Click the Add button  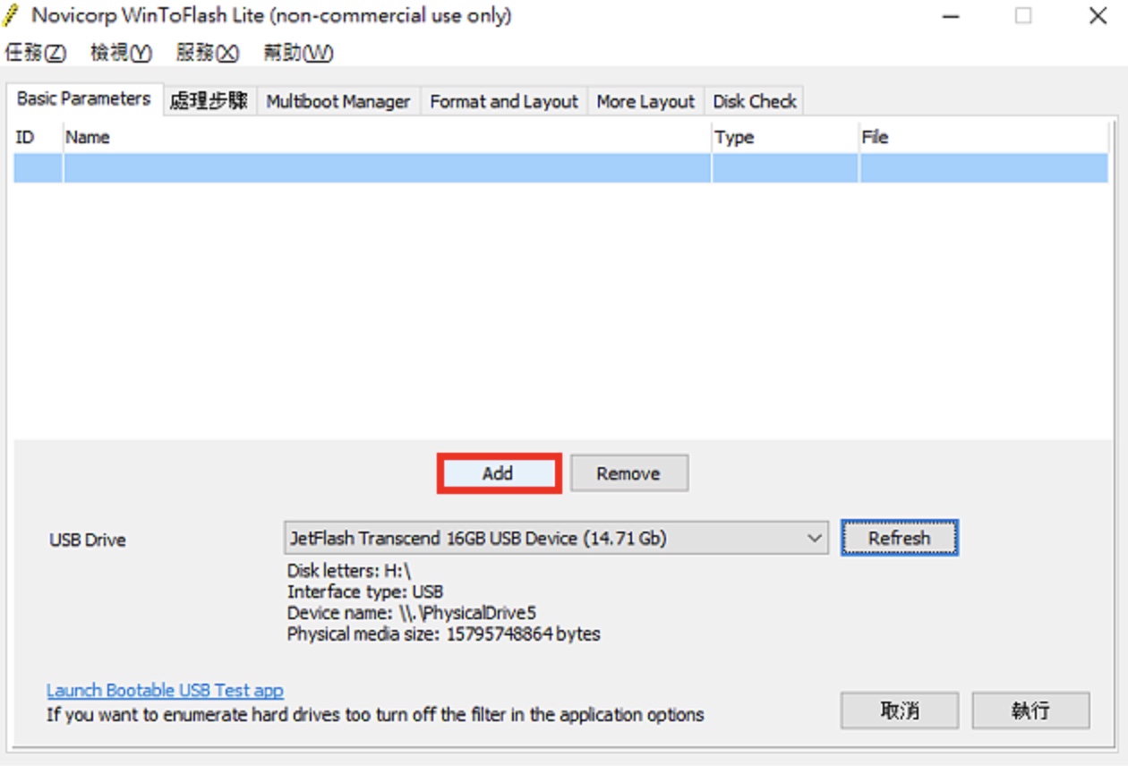pos(499,473)
